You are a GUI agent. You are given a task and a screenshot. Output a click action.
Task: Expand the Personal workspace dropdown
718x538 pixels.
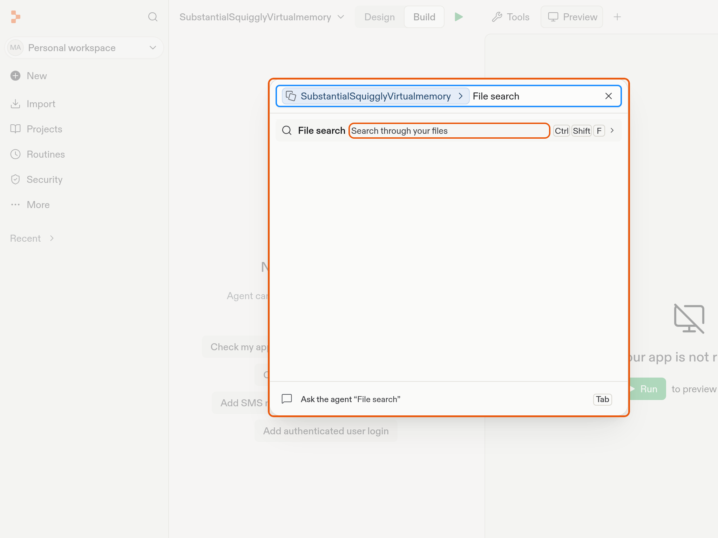(x=84, y=48)
